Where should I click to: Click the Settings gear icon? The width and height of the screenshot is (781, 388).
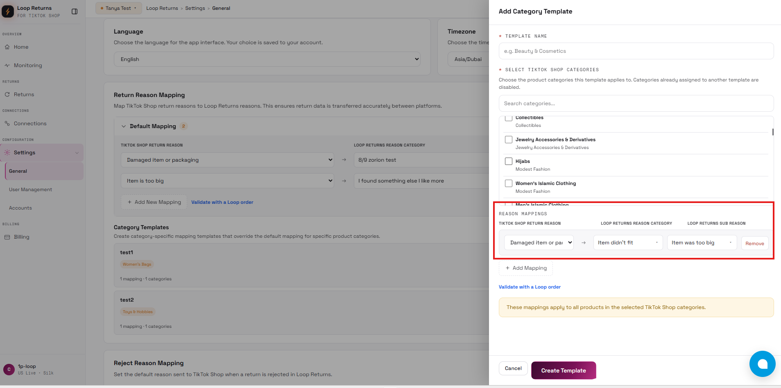pos(7,153)
